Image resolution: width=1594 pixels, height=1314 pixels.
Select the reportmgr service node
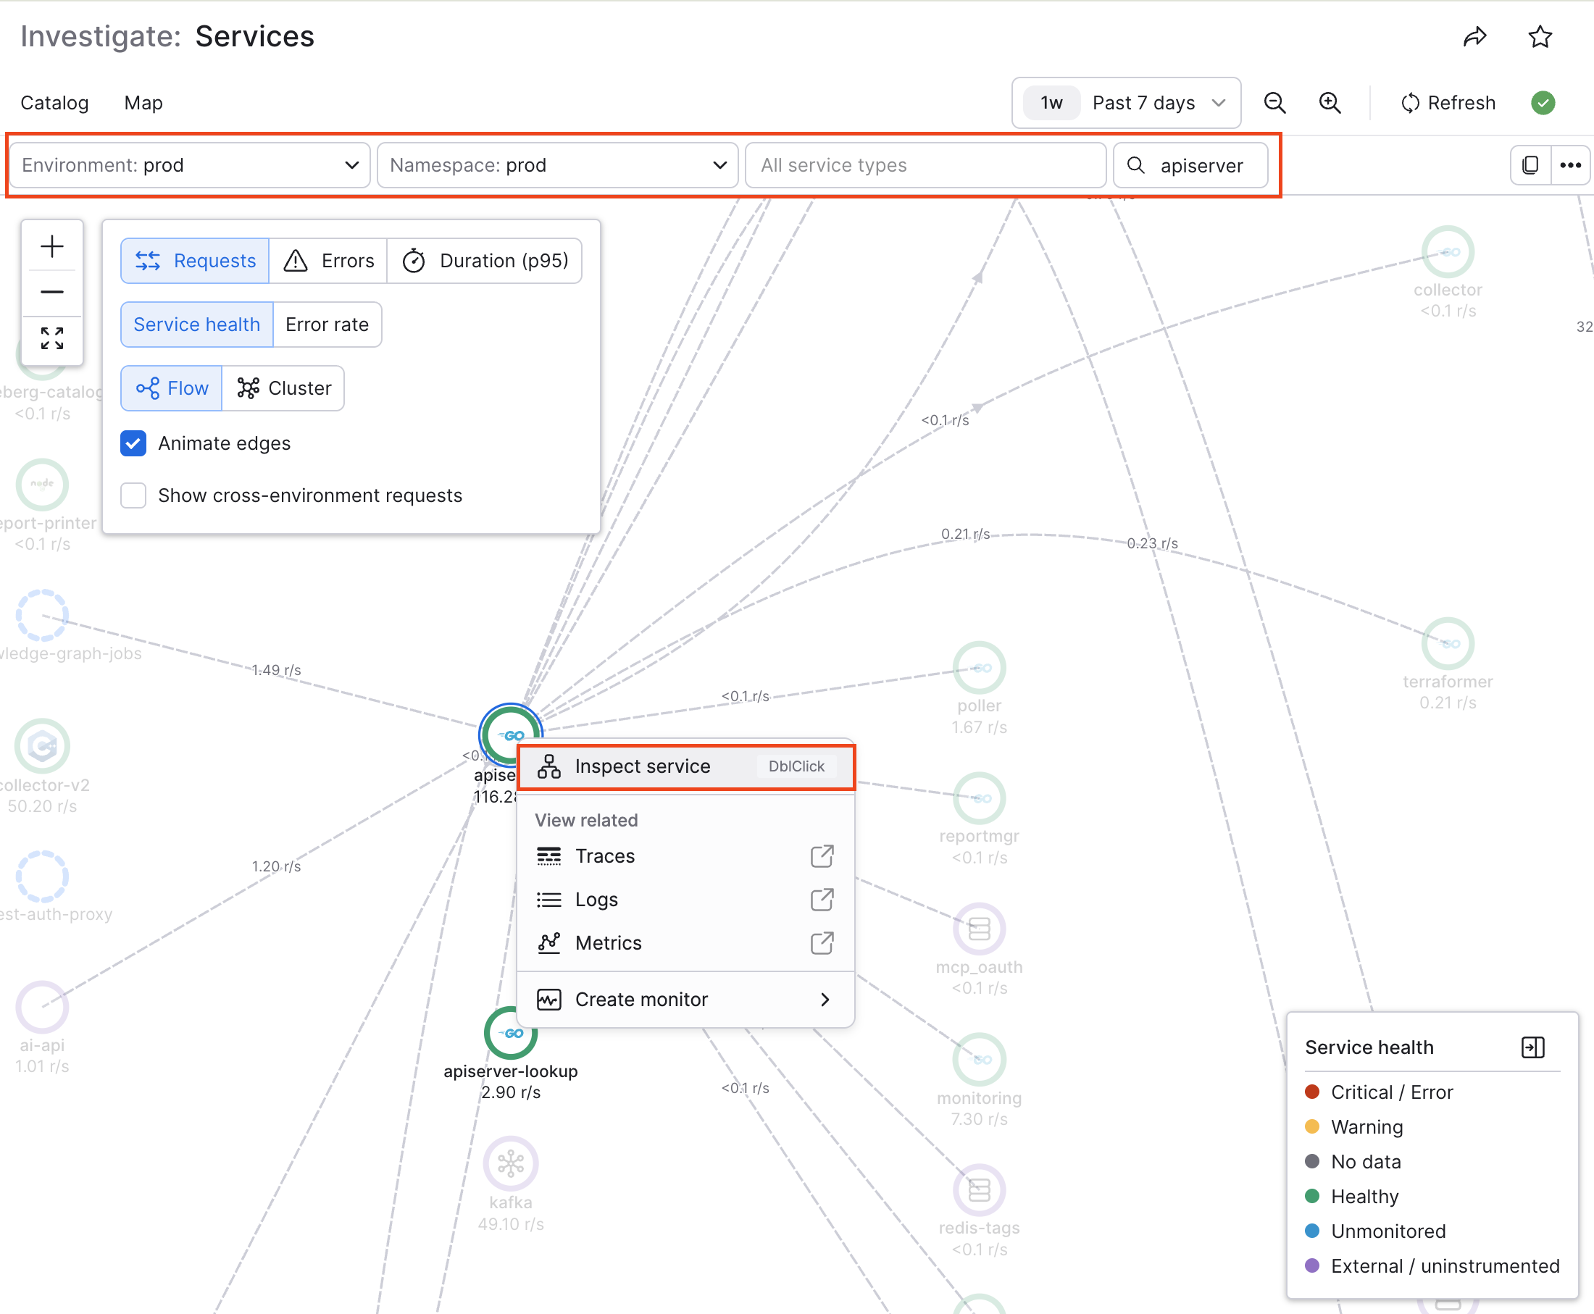click(x=980, y=798)
